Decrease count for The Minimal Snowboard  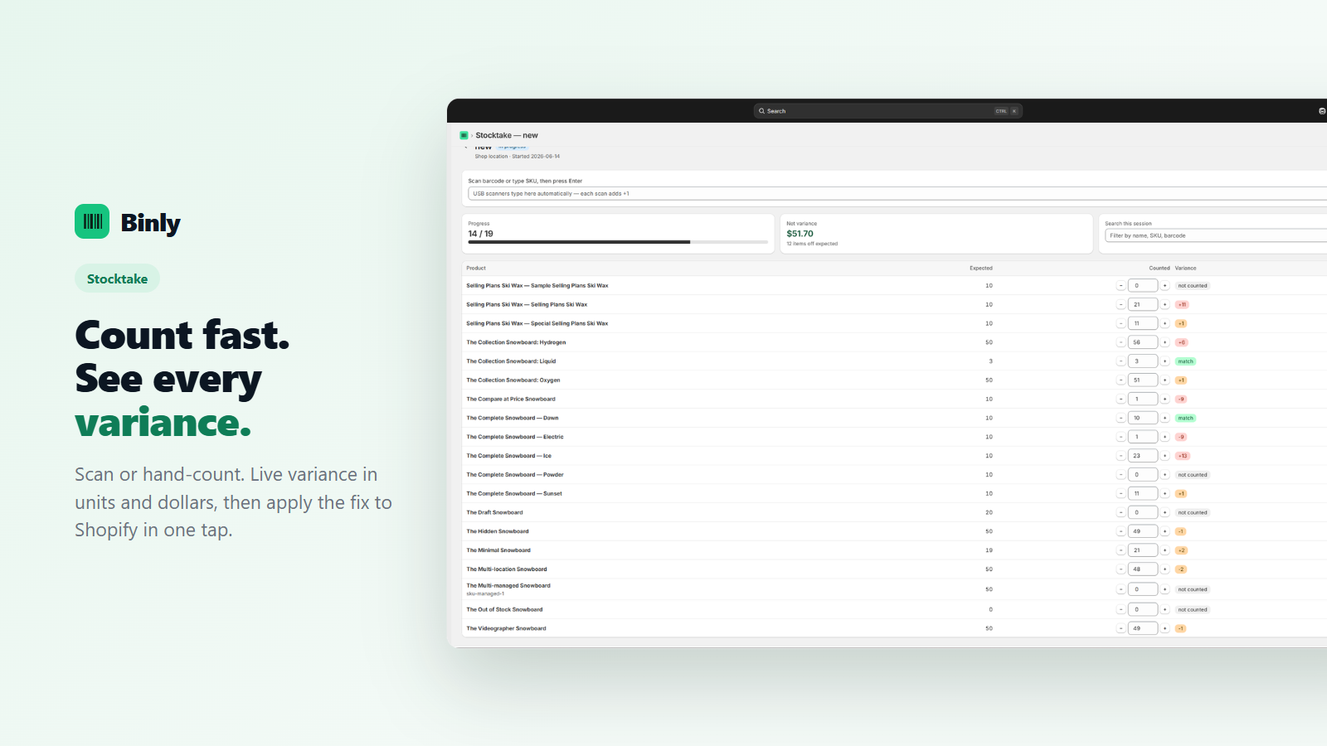(x=1120, y=550)
